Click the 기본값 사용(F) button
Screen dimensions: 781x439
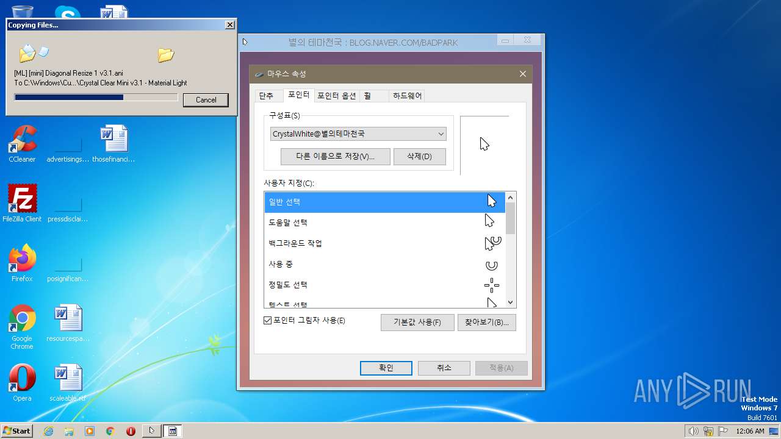tap(417, 323)
